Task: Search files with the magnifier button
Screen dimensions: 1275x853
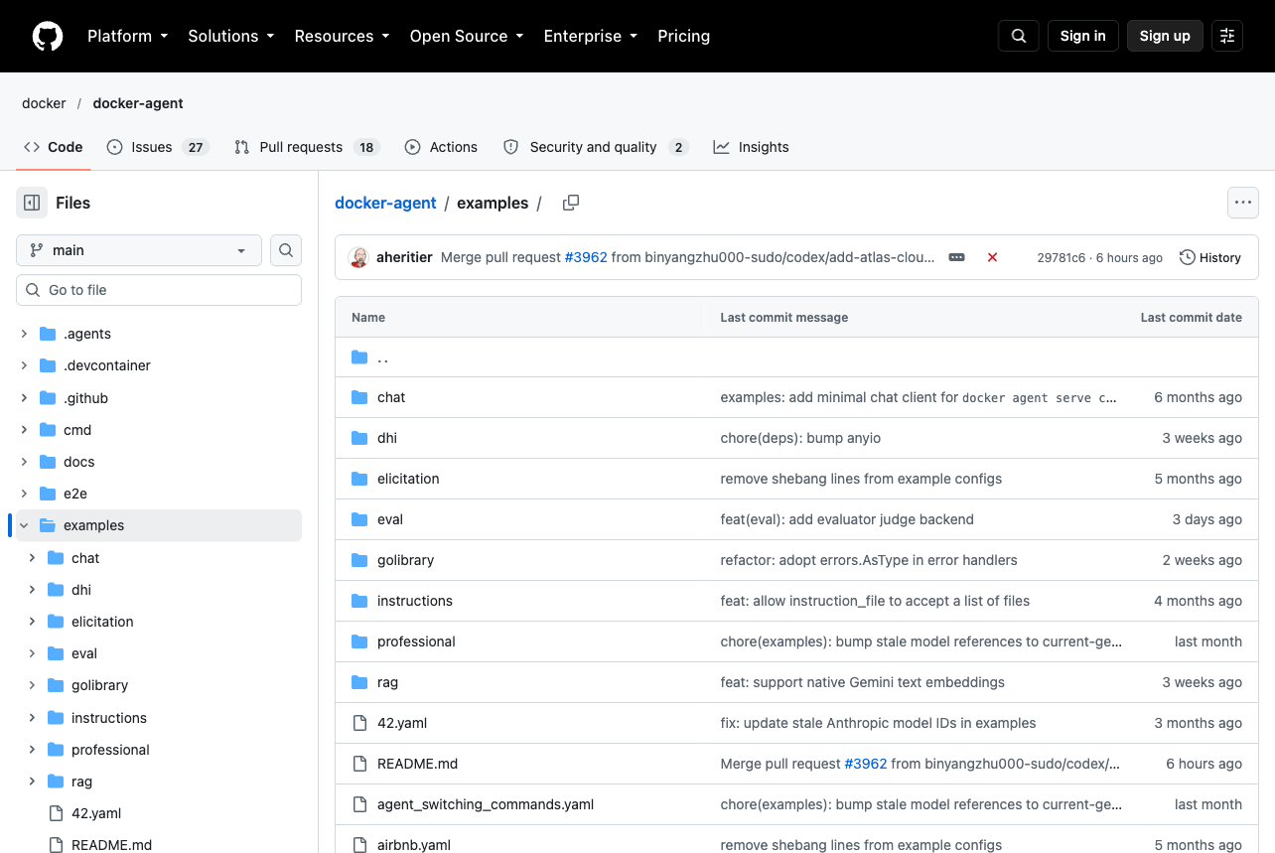Action: (286, 250)
